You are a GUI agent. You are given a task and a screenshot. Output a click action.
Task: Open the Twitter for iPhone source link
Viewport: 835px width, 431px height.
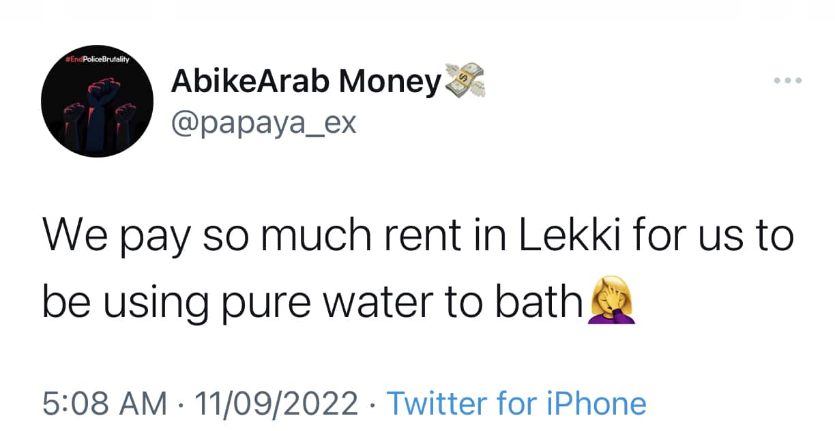[516, 404]
